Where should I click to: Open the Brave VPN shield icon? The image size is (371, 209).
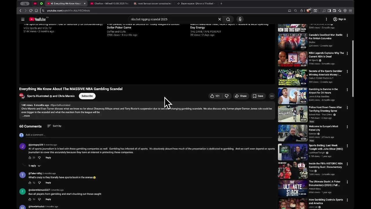coord(345,10)
